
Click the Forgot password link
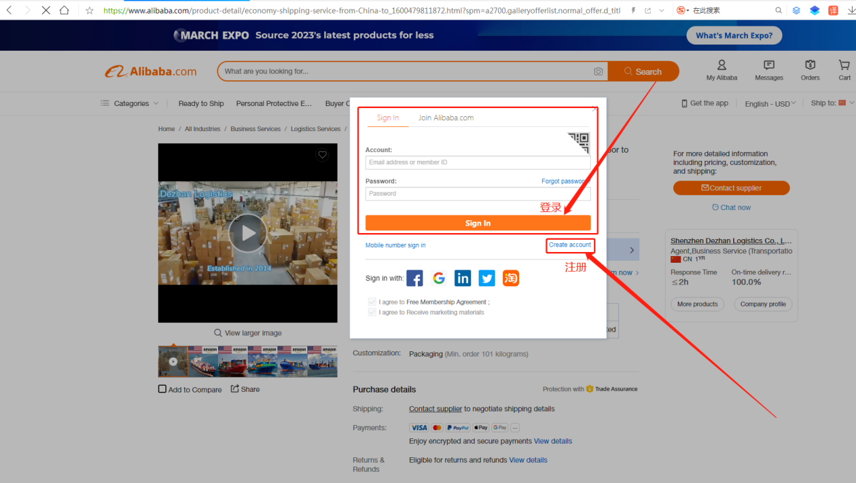click(564, 181)
